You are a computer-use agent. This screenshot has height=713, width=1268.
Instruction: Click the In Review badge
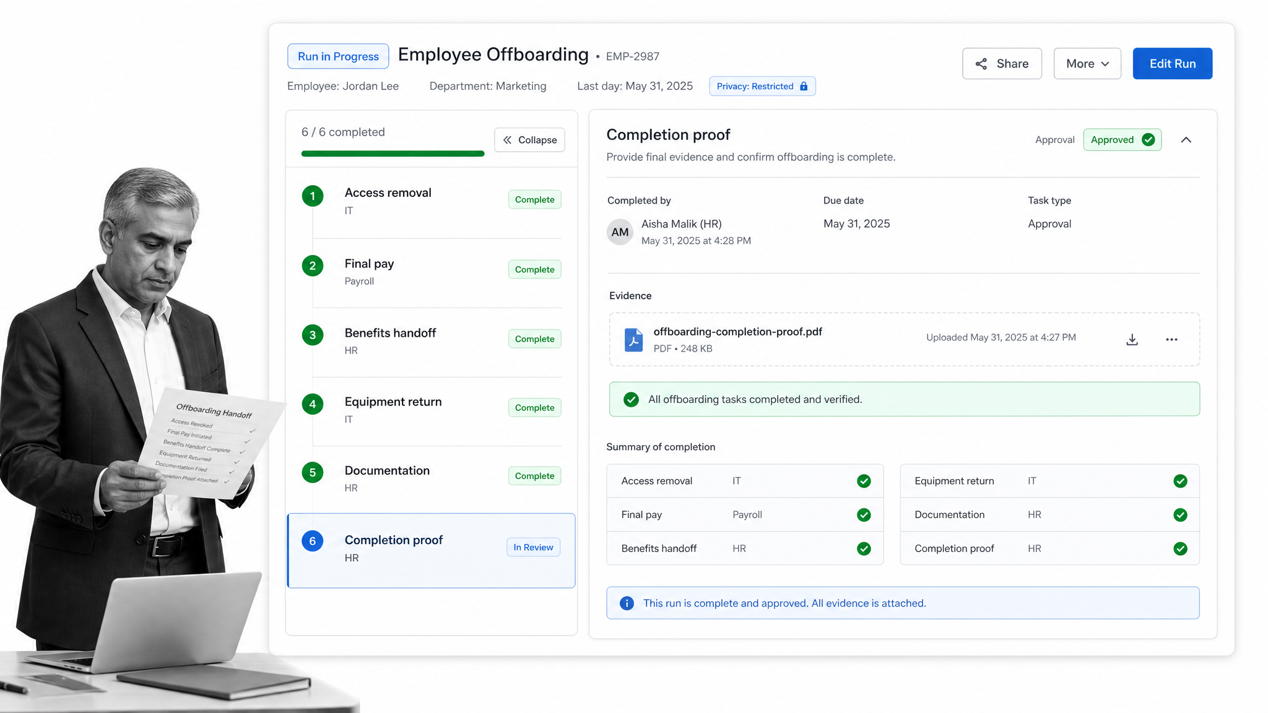534,548
